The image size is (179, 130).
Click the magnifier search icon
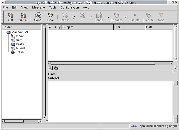point(50,68)
